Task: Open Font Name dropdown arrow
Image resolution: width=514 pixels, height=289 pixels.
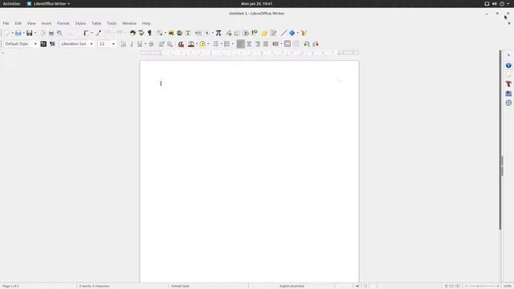Action: [x=92, y=44]
